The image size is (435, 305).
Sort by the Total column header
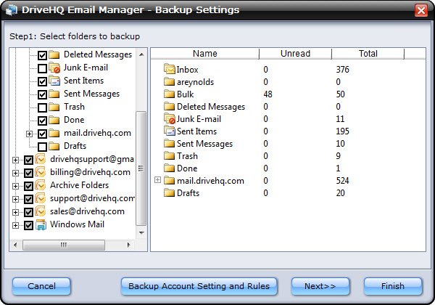click(x=368, y=54)
